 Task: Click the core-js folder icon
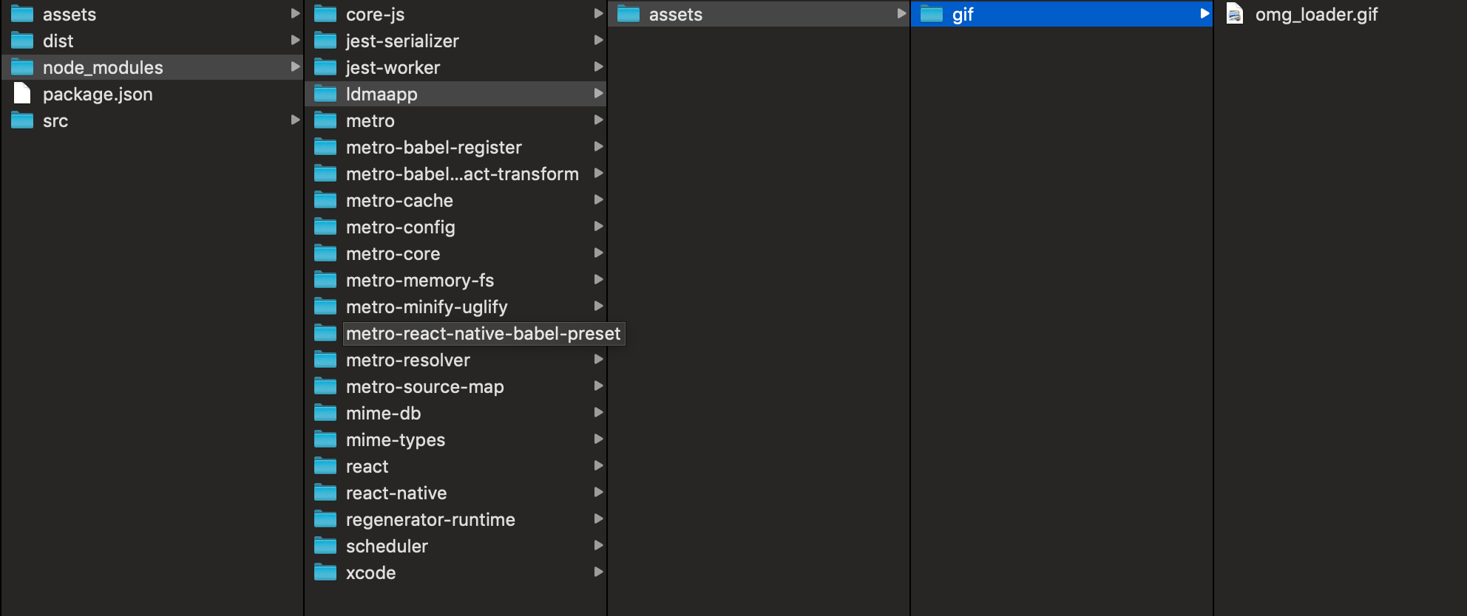pos(325,14)
